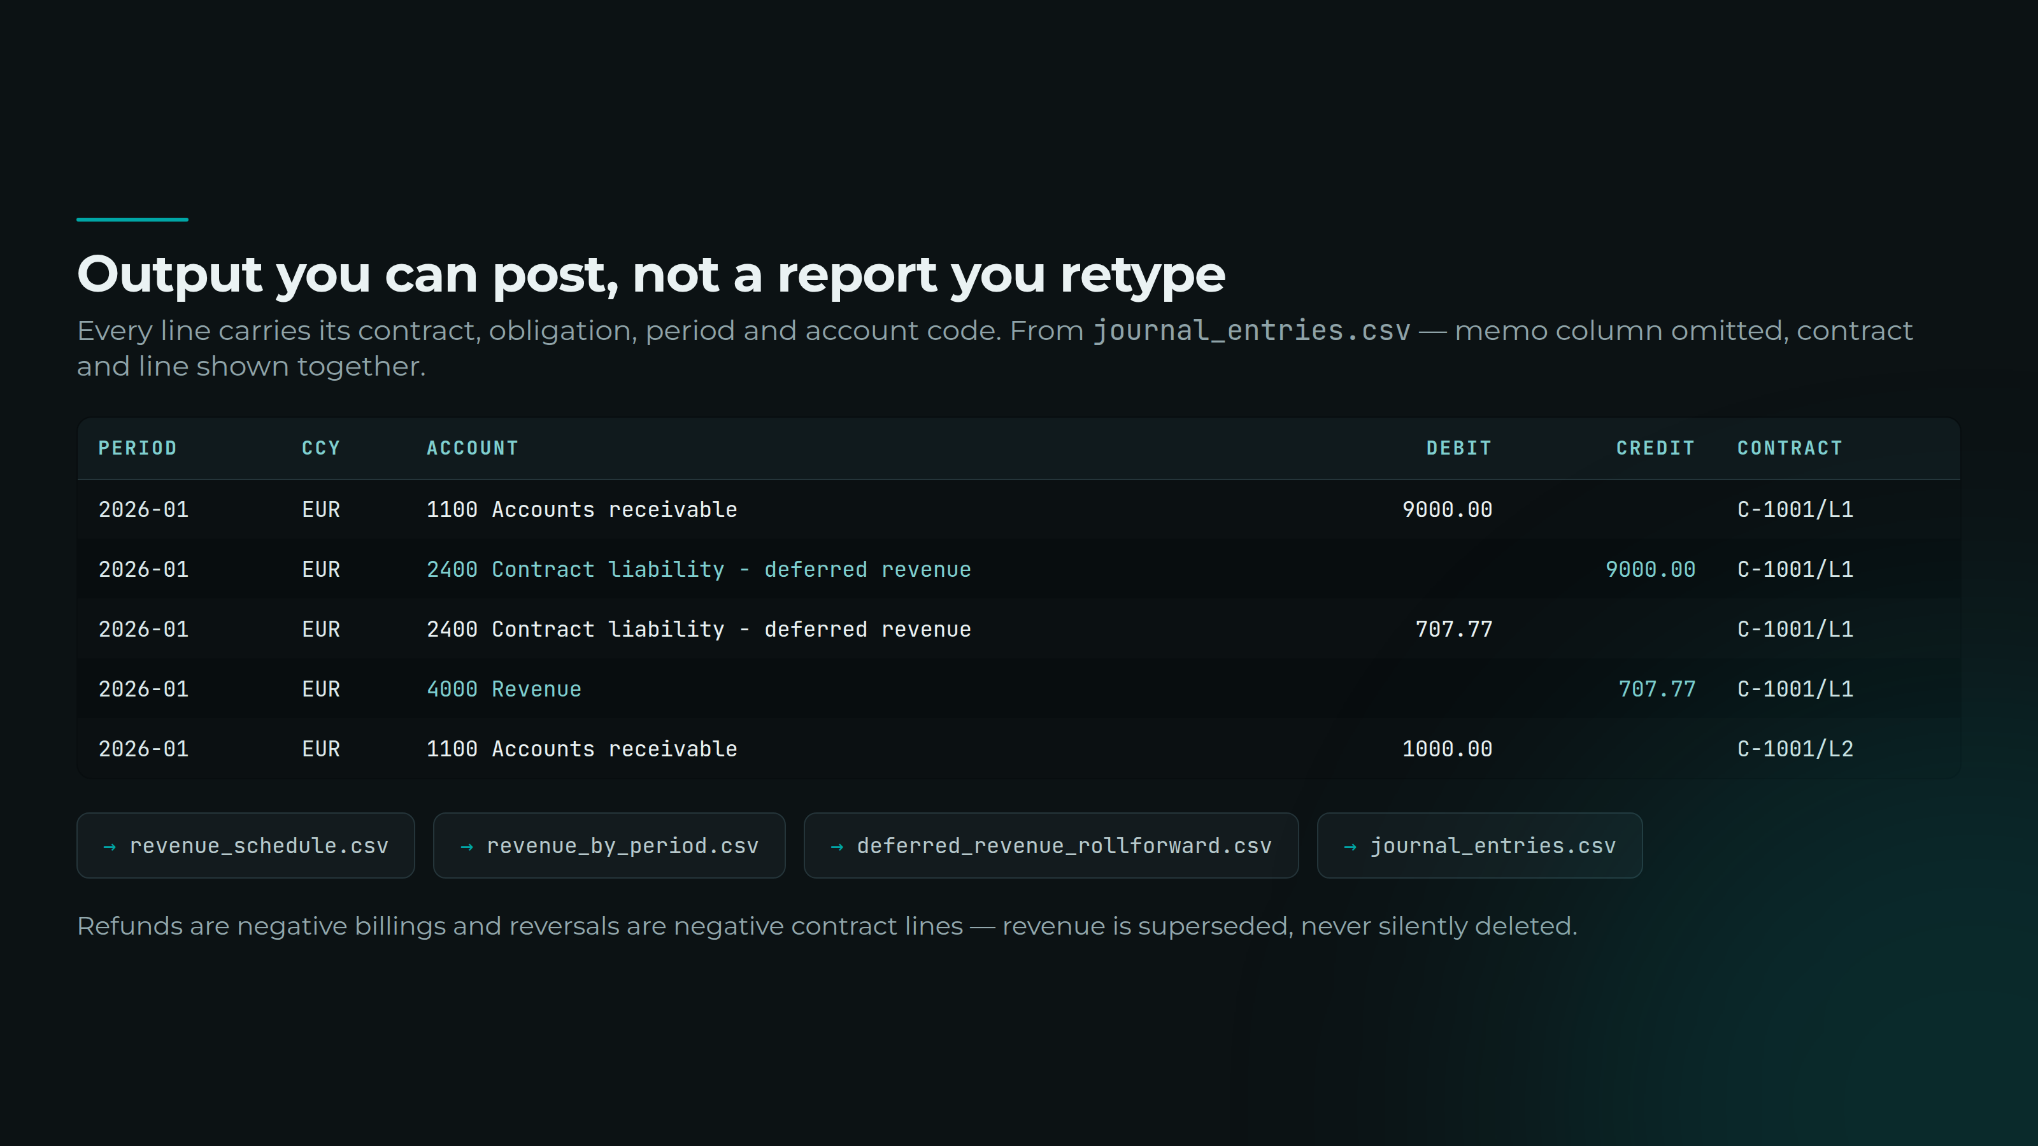Click the inline journal_entries.csv code in subtitle

1251,330
